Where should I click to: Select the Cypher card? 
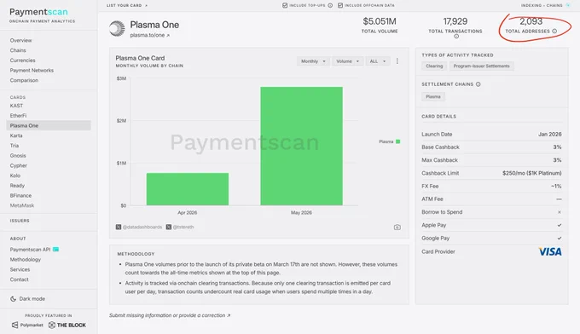19,165
